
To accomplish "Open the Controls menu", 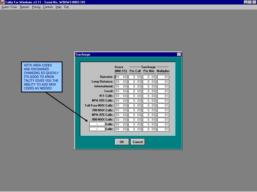I will point(48,7).
